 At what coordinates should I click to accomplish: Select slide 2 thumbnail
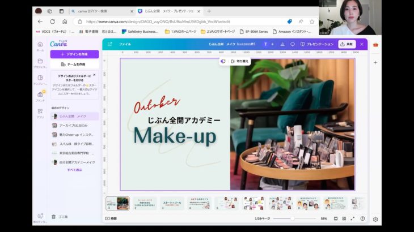click(145, 203)
